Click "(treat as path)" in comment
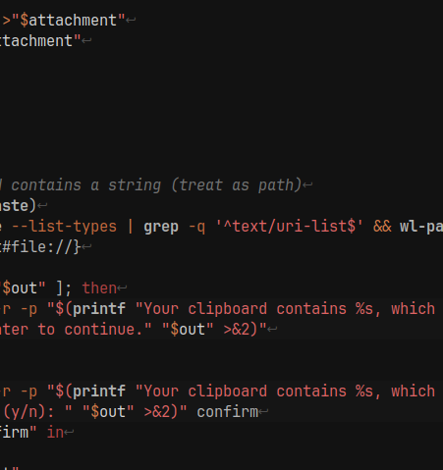The image size is (443, 470). (x=236, y=185)
